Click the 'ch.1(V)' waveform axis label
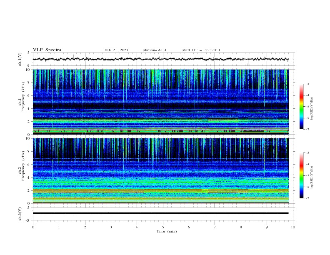Image resolution: width=330 pixels, height=255 pixels. point(20,59)
